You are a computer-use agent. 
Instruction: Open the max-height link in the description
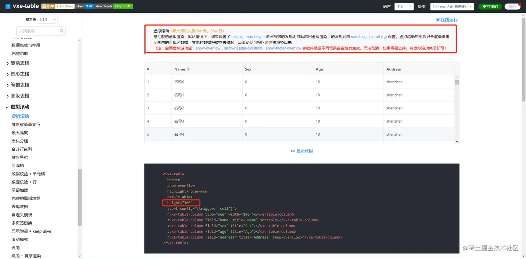(255, 36)
